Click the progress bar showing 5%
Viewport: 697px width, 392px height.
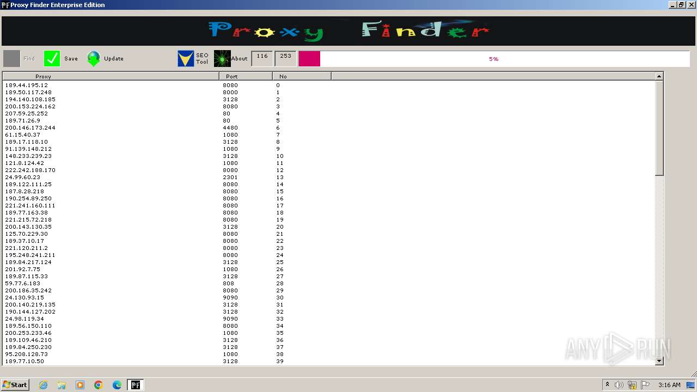pos(494,59)
